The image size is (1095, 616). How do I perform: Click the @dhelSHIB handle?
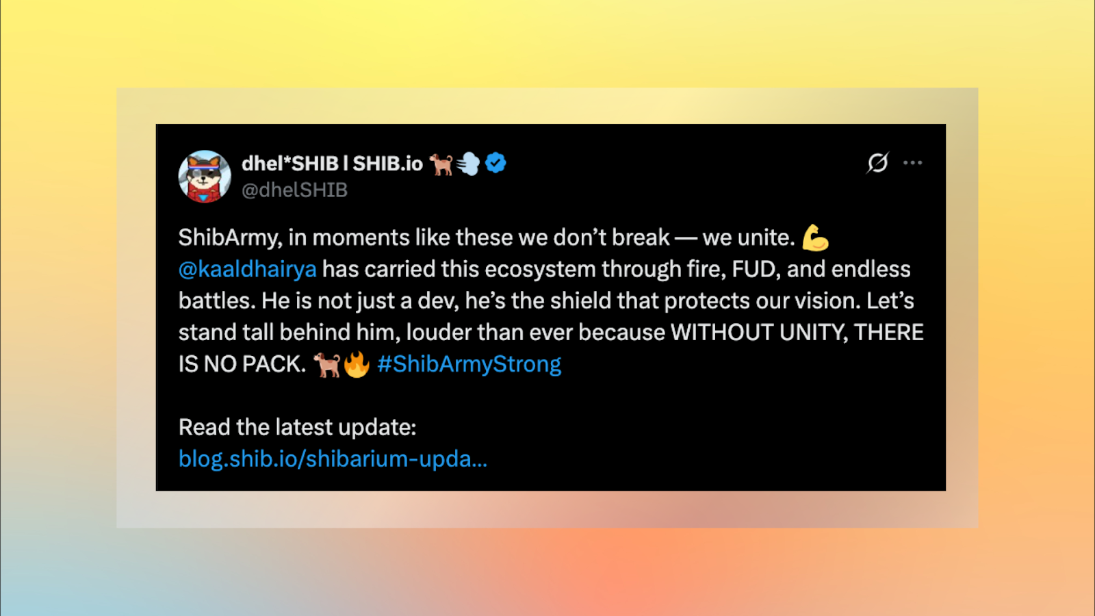click(x=294, y=190)
